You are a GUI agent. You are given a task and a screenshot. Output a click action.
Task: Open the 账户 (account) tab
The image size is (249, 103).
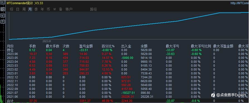pyautogui.click(x=69, y=9)
